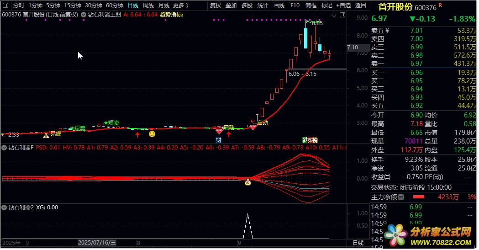Toggle the 简框 simple frame mode
Image resolution: width=479 pixels, height=250 pixels.
(x=311, y=5)
